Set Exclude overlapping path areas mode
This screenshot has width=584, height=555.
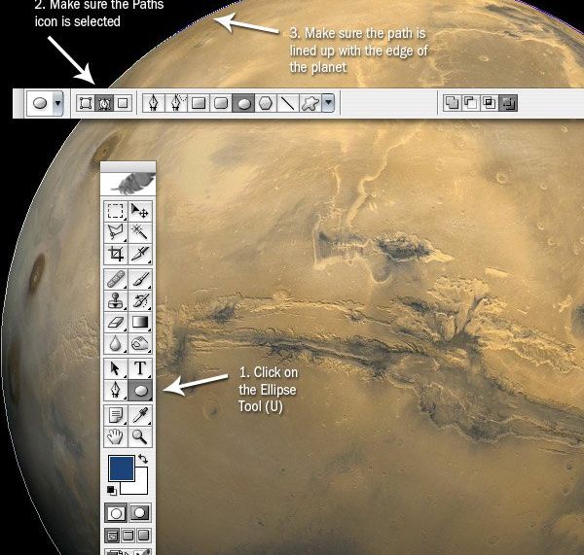point(508,103)
